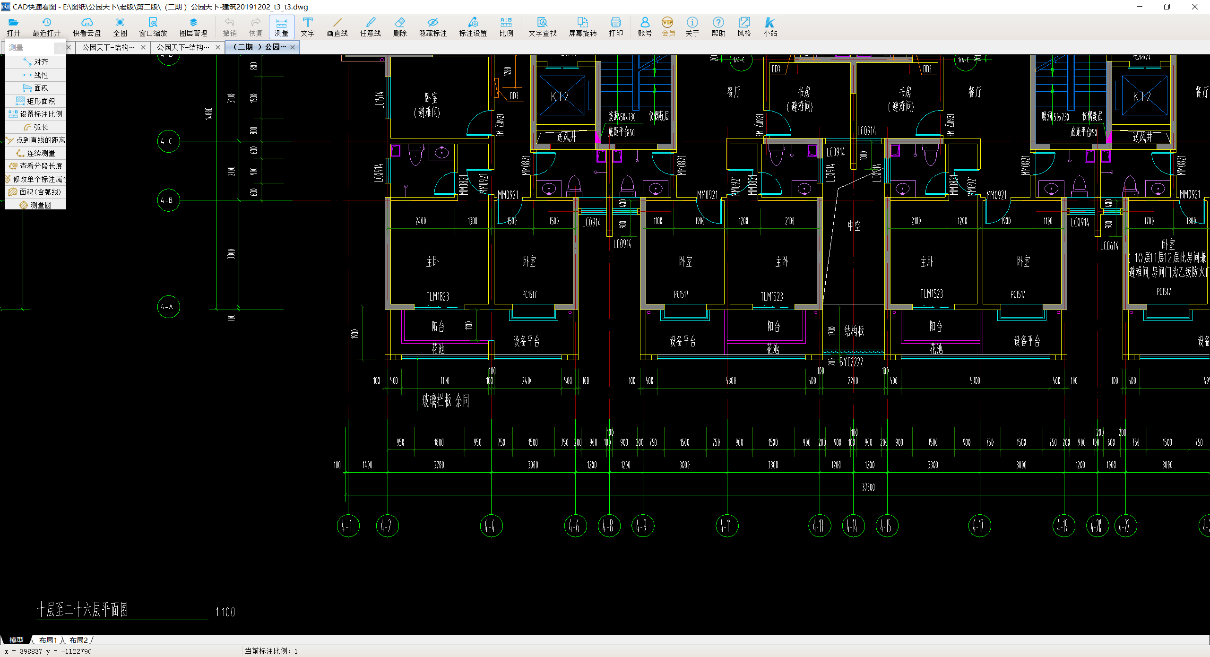Click axis bubble 4-A
The height and width of the screenshot is (657, 1210).
click(x=168, y=307)
